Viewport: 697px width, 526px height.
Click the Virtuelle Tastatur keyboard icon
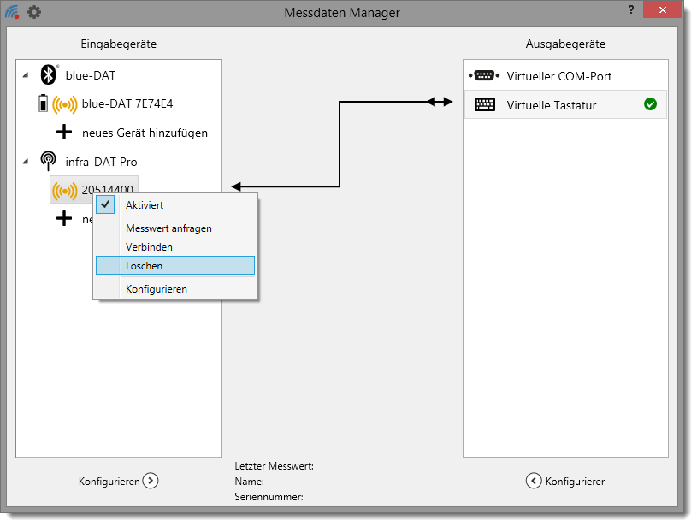[x=484, y=105]
